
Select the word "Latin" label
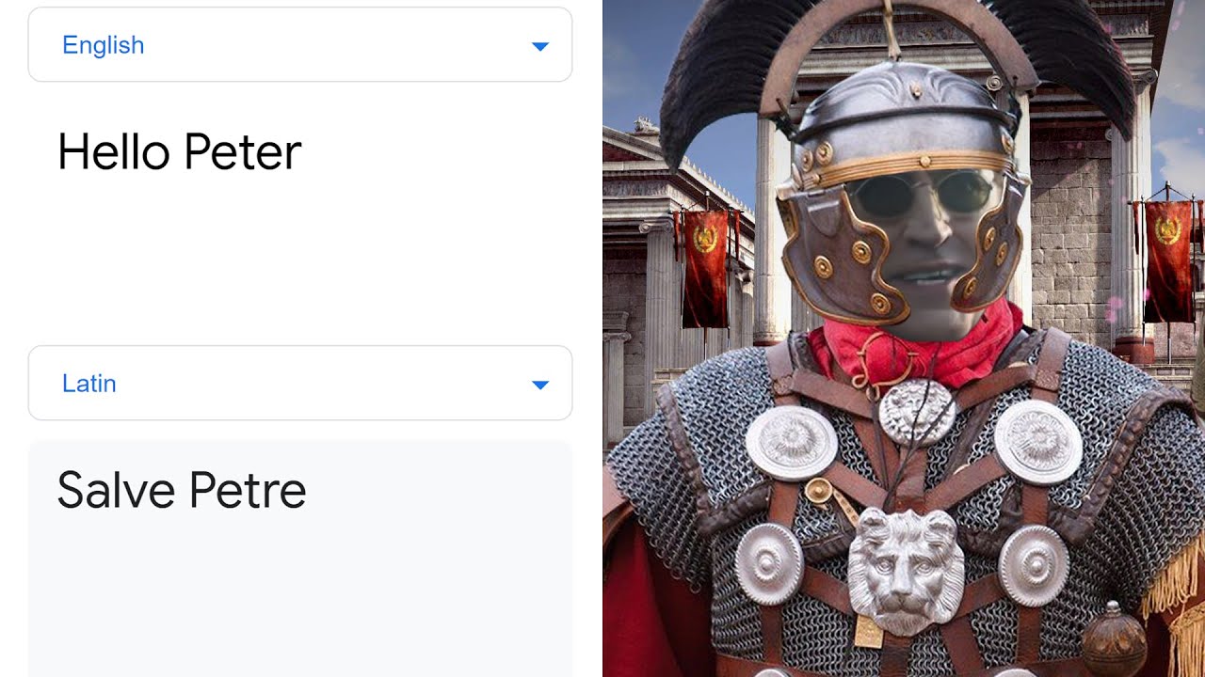(x=89, y=384)
